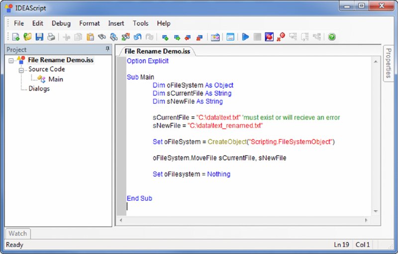Open the Insert menu
Viewport: 398px width, 254px height.
[x=116, y=23]
